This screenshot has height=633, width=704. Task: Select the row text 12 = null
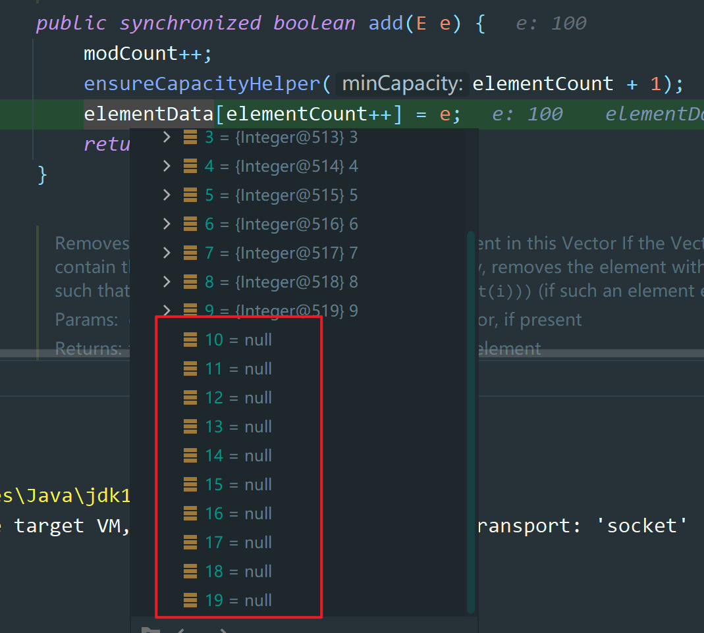click(238, 397)
